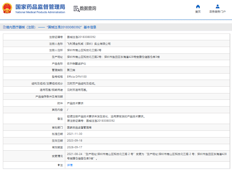Click the 注册人名称 row label
The image size is (232, 171).
point(56,44)
